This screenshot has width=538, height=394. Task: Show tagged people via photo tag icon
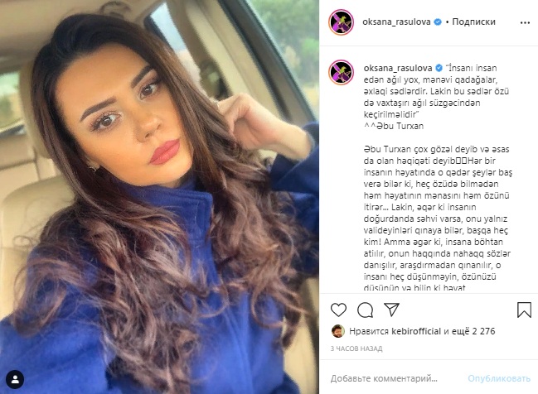[15, 379]
